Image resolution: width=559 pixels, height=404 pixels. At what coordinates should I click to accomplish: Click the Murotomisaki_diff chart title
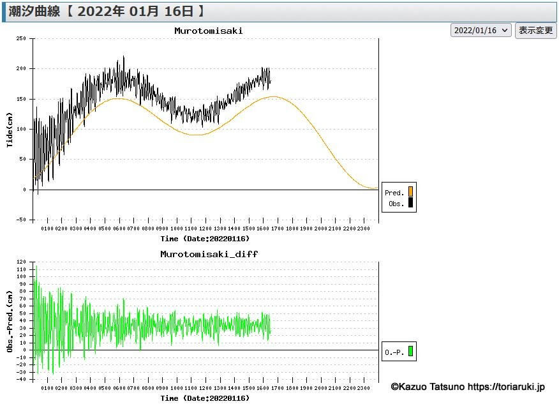[x=209, y=254]
